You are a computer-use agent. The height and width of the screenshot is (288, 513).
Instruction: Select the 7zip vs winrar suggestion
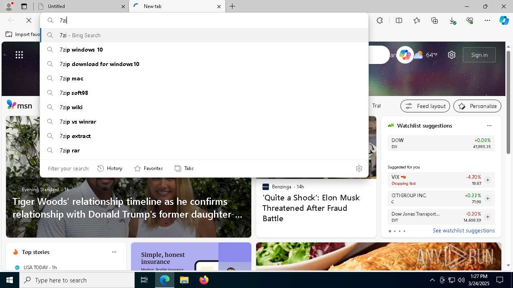(204, 122)
